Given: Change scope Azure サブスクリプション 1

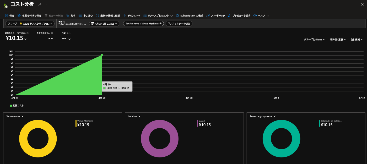Looking at the screenshot, I should [x=30, y=24].
